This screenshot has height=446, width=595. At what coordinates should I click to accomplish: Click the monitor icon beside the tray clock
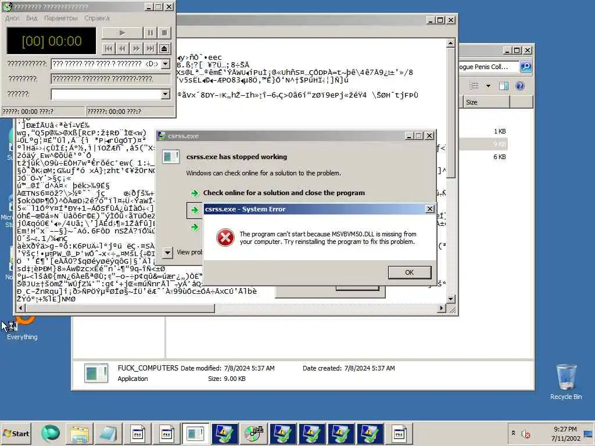[589, 433]
